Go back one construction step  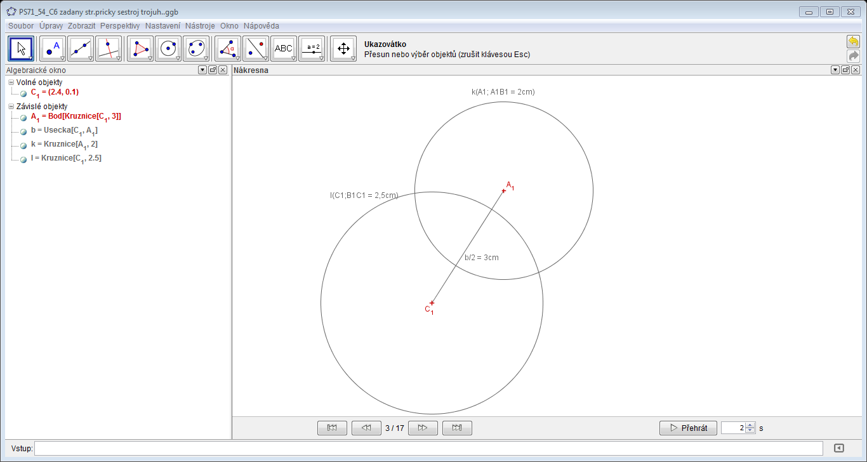coord(366,428)
